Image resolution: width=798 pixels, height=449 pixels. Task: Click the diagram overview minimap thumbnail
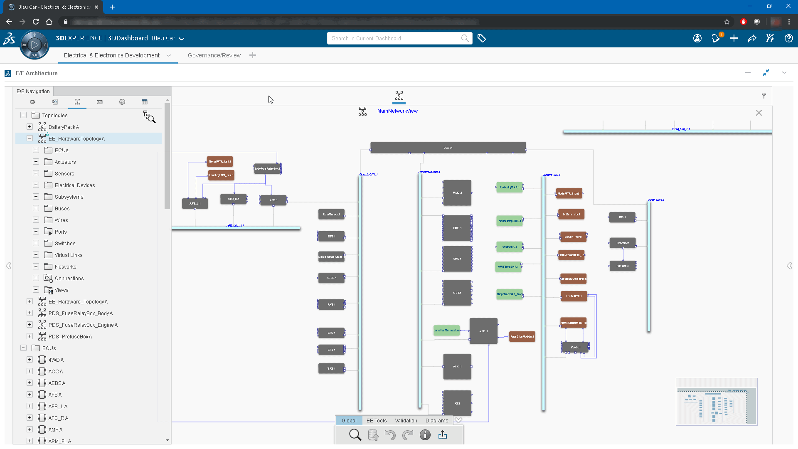(x=717, y=402)
